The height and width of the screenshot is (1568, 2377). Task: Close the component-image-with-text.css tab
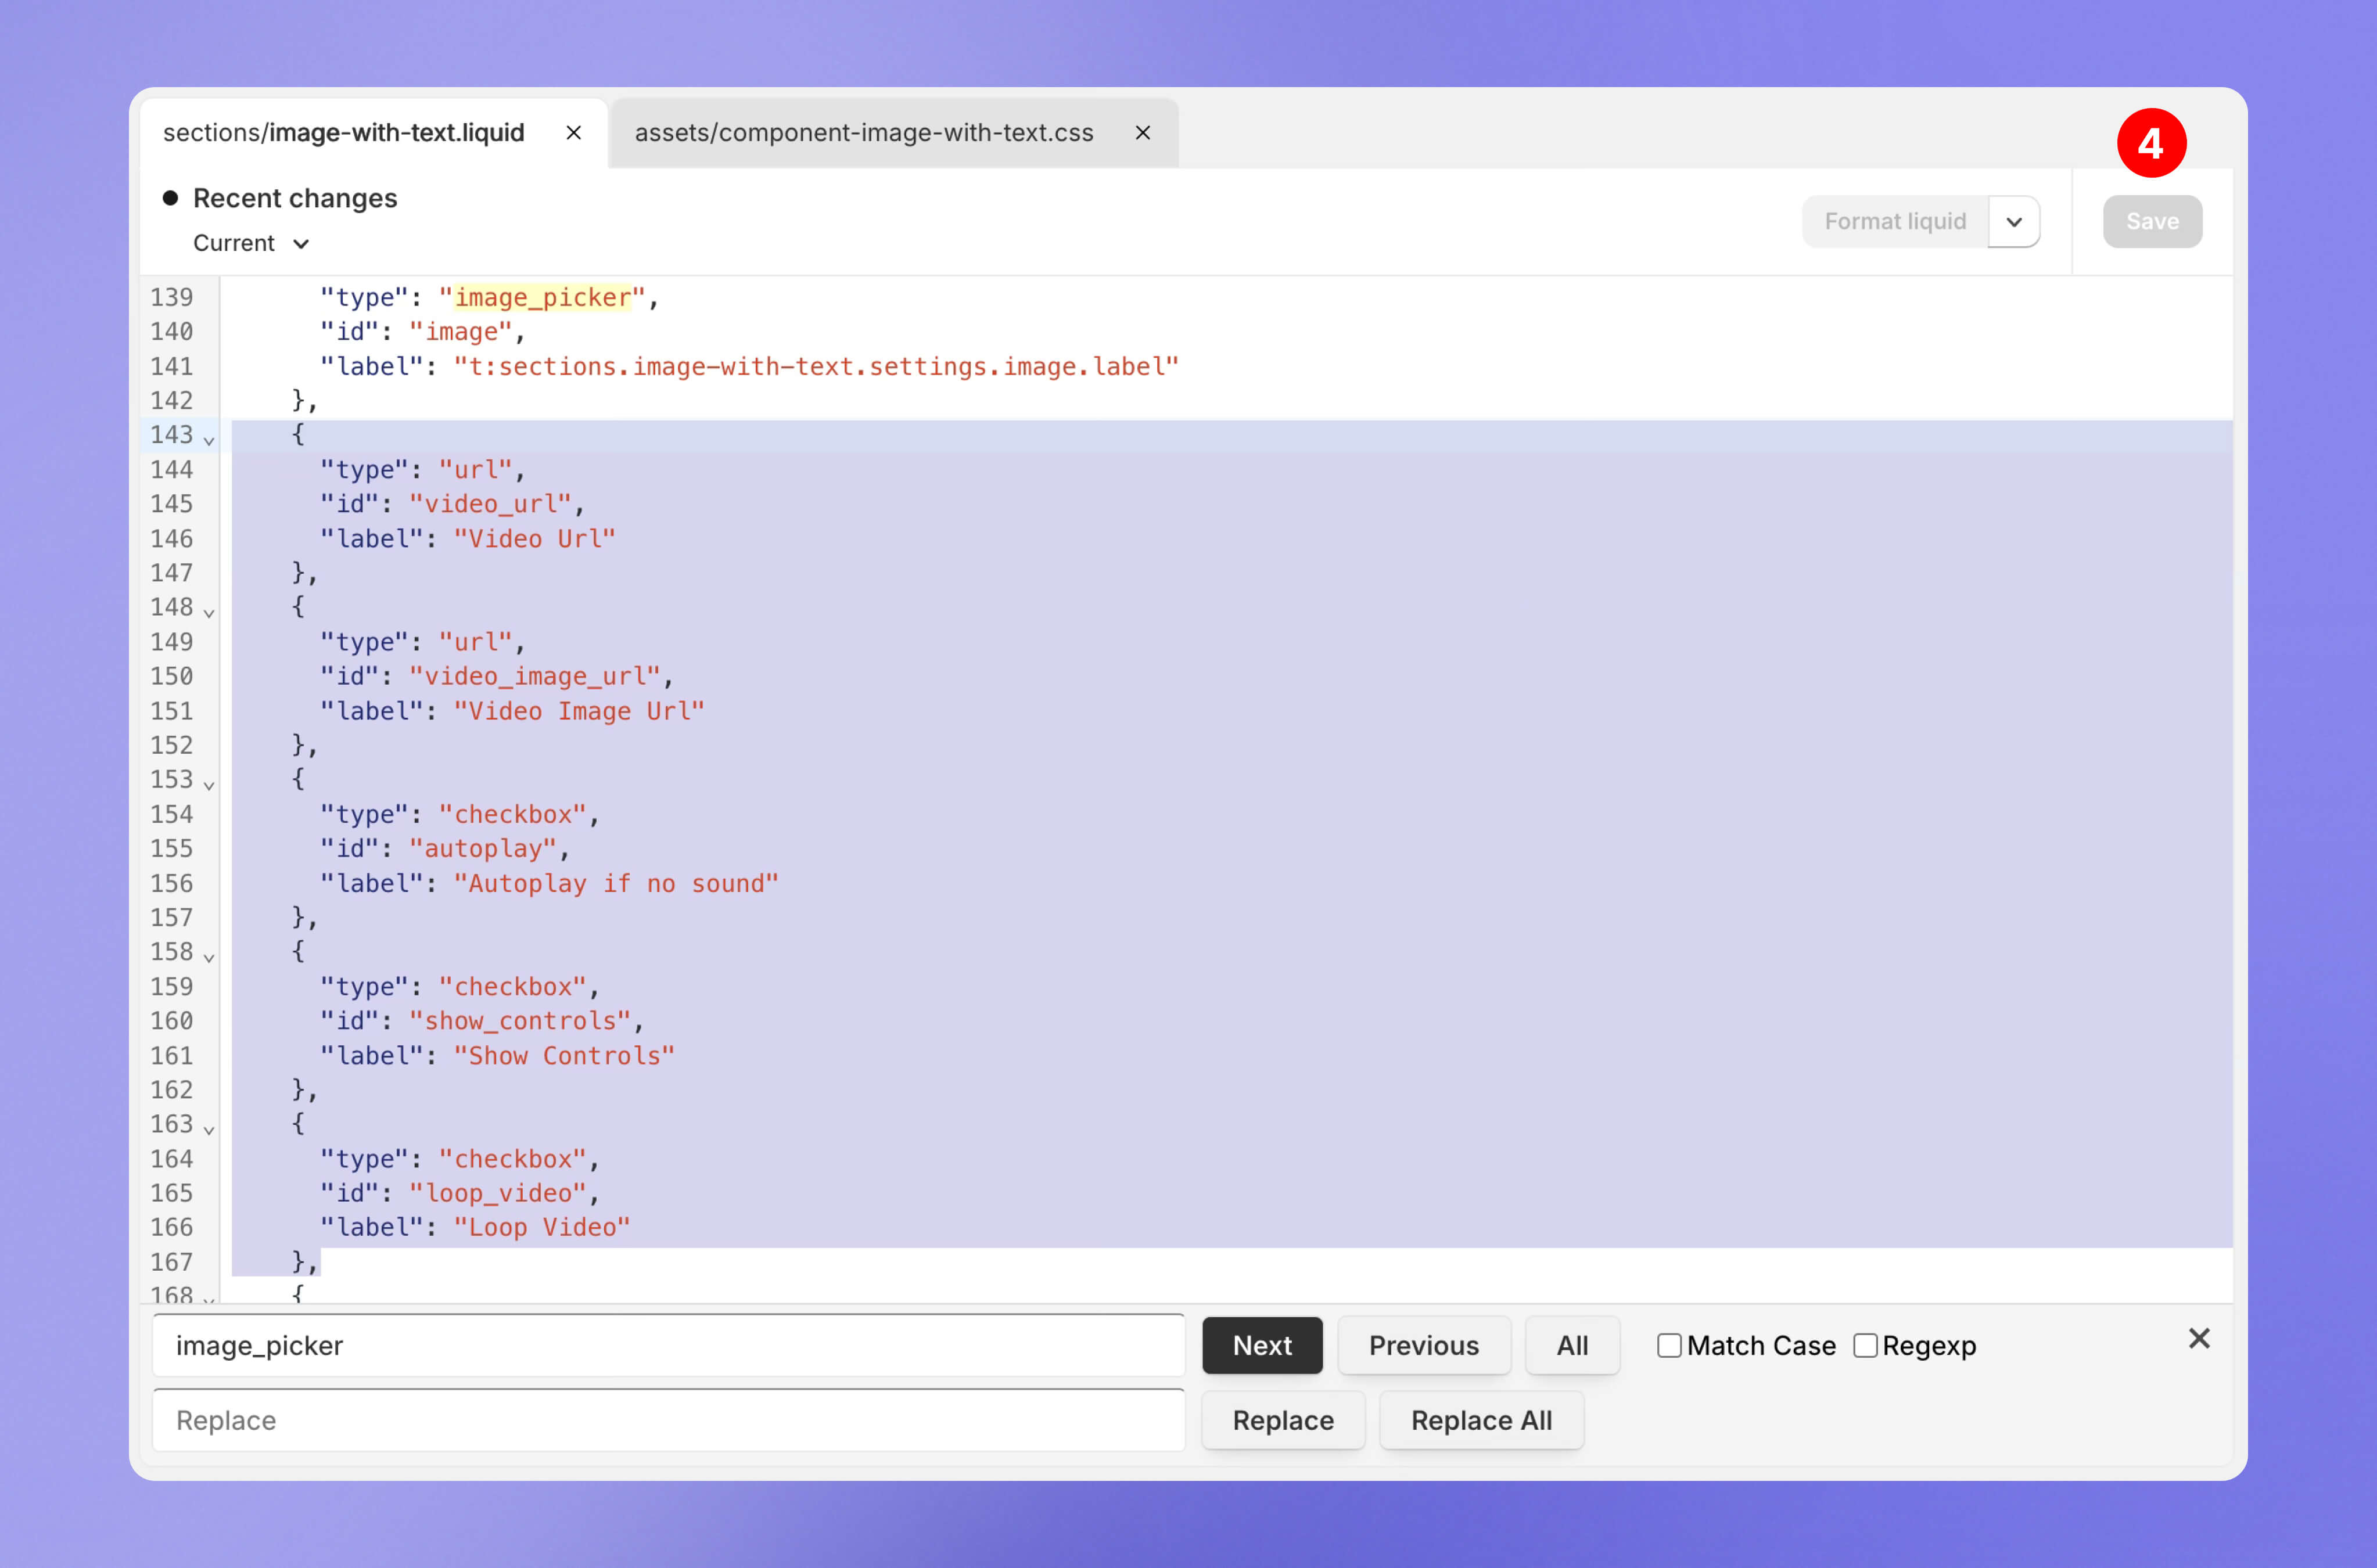(1143, 133)
